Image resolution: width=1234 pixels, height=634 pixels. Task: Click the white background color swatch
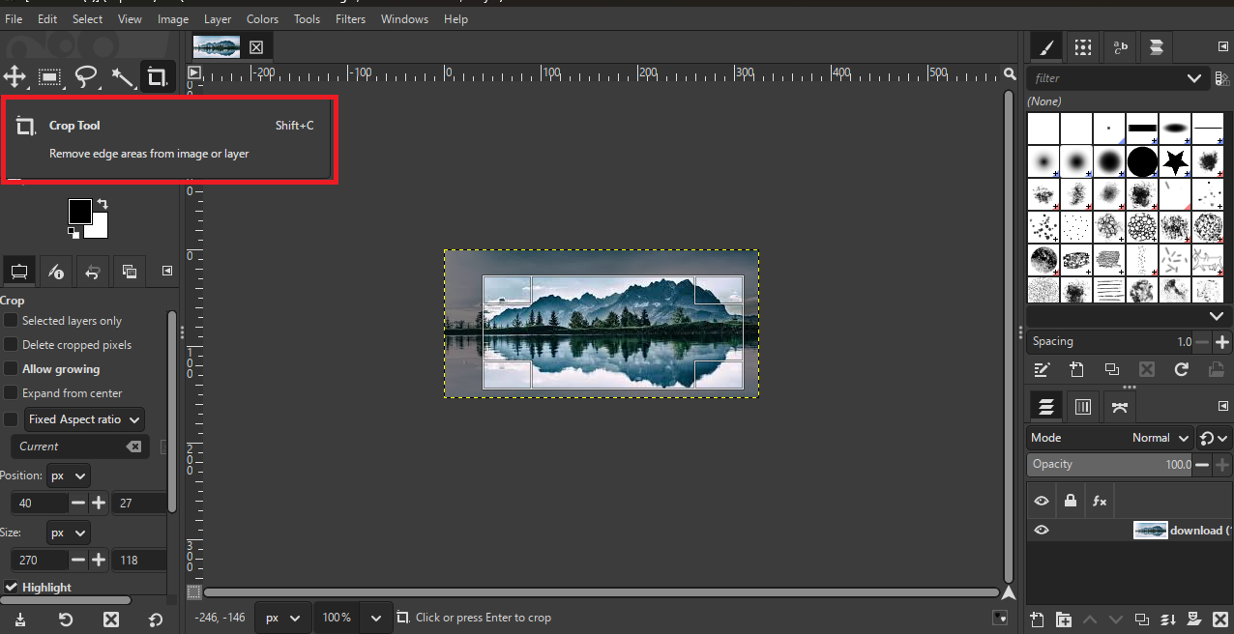pyautogui.click(x=99, y=228)
